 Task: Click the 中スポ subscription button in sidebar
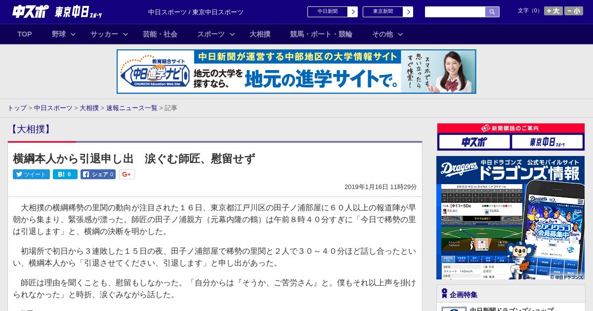click(x=474, y=142)
